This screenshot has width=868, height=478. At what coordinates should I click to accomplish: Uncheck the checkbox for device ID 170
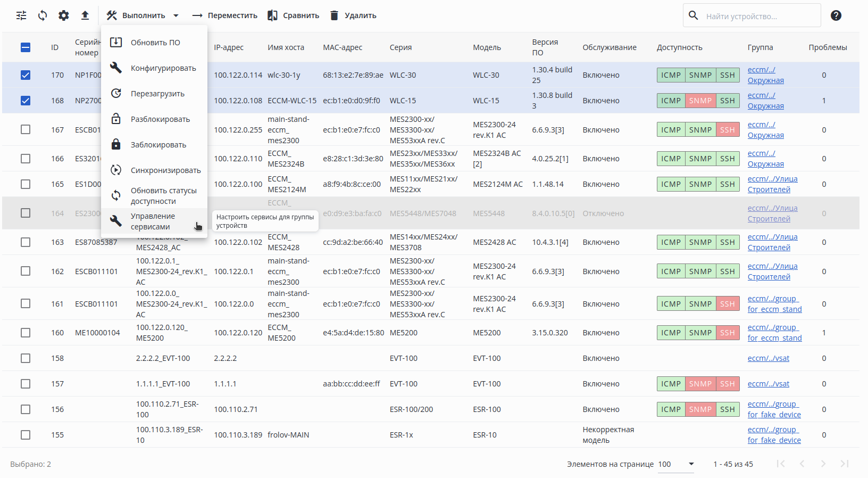(26, 75)
